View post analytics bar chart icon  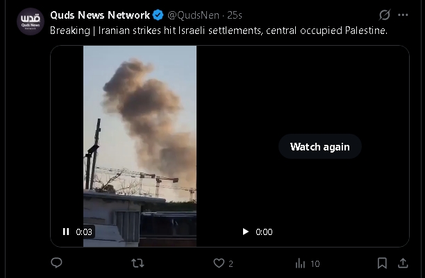click(x=300, y=263)
